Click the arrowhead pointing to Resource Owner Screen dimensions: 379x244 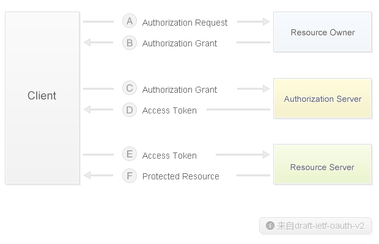(x=266, y=21)
